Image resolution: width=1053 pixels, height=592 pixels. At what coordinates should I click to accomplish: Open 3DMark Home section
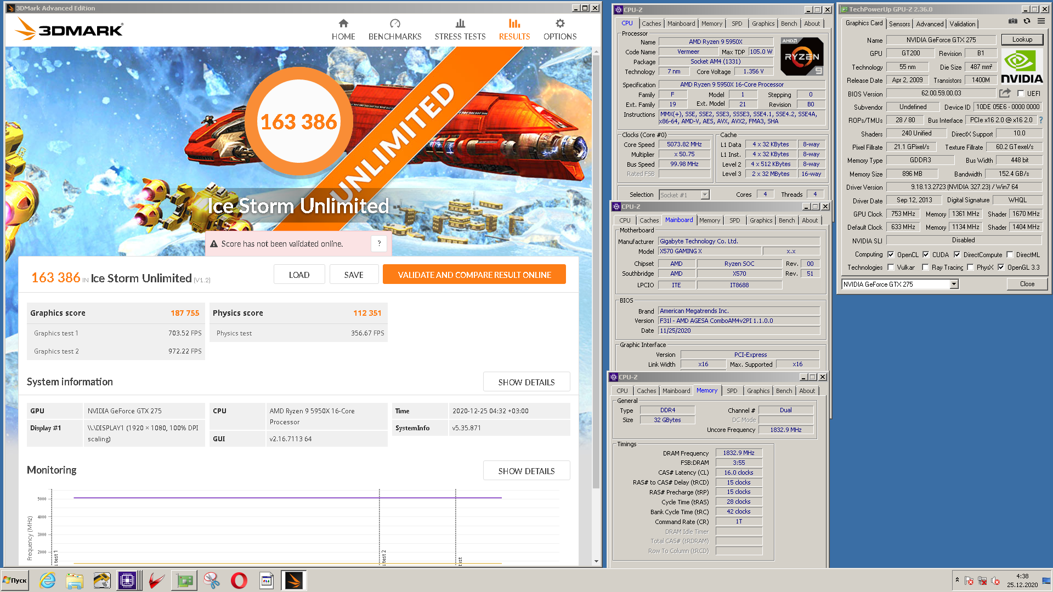(343, 30)
